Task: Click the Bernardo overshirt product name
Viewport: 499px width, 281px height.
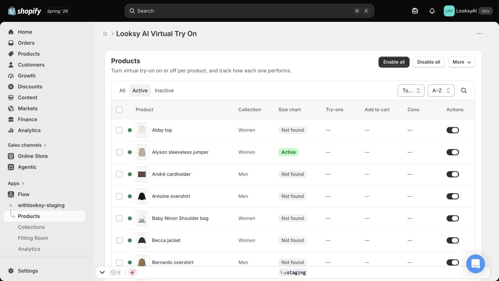Action: click(173, 262)
